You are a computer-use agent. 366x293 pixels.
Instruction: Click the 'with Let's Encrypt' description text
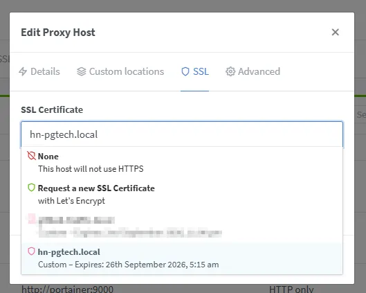tap(71, 201)
